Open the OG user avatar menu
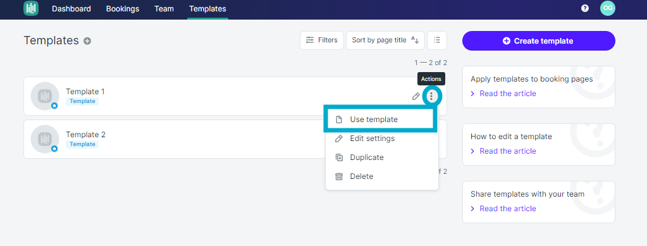 point(607,8)
